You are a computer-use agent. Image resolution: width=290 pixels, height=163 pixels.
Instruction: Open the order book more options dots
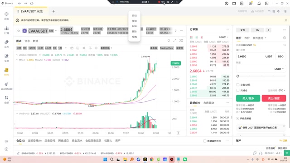pos(227,29)
